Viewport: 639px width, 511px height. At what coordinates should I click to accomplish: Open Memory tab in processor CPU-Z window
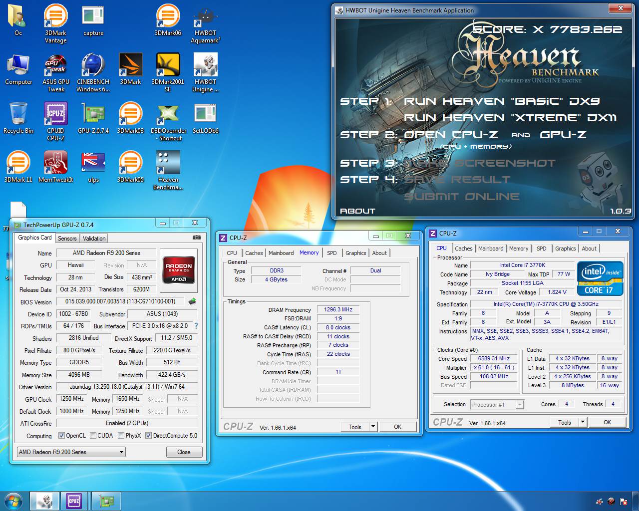coord(519,249)
